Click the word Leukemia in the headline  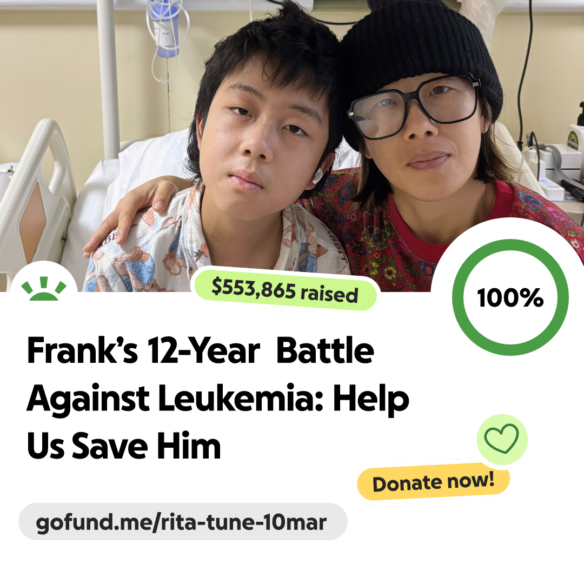pos(240,399)
